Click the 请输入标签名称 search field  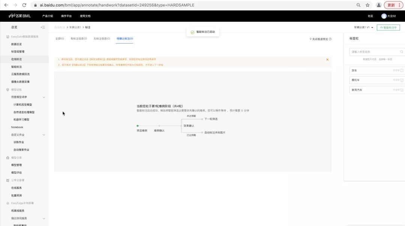point(376,52)
